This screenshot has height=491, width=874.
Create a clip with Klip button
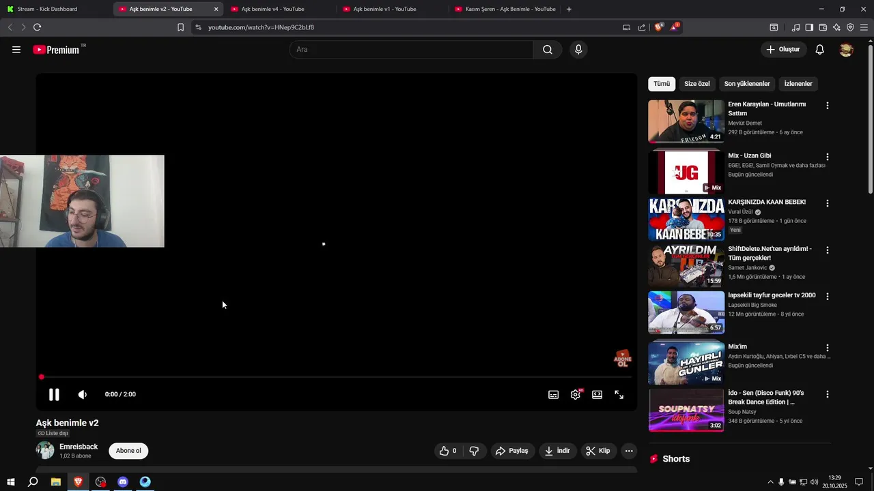click(x=598, y=451)
